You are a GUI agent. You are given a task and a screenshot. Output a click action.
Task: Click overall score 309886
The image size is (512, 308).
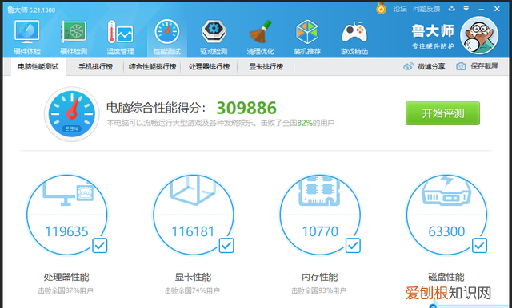tap(246, 108)
